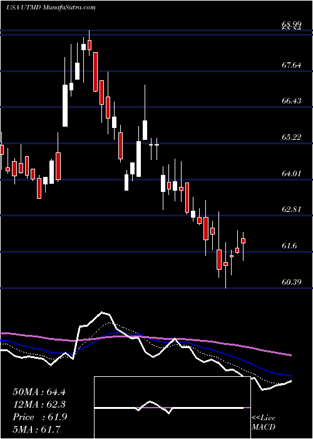This screenshot has height=439, width=313.
Task: Click the 65.22 price level label
Action: (x=292, y=137)
